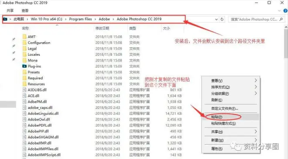Image resolution: width=288 pixels, height=159 pixels.
Task: Click the AdobePIP.dll file icon
Action: 24,131
